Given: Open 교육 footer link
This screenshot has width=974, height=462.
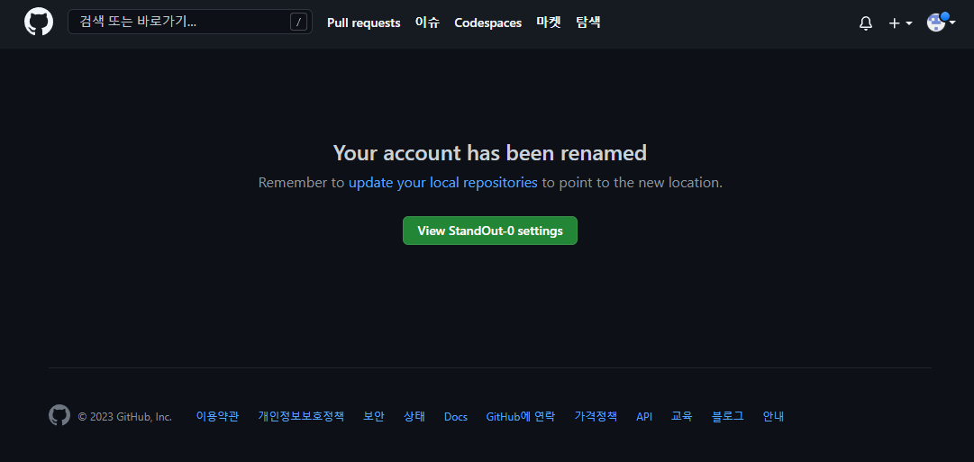Looking at the screenshot, I should click(682, 417).
